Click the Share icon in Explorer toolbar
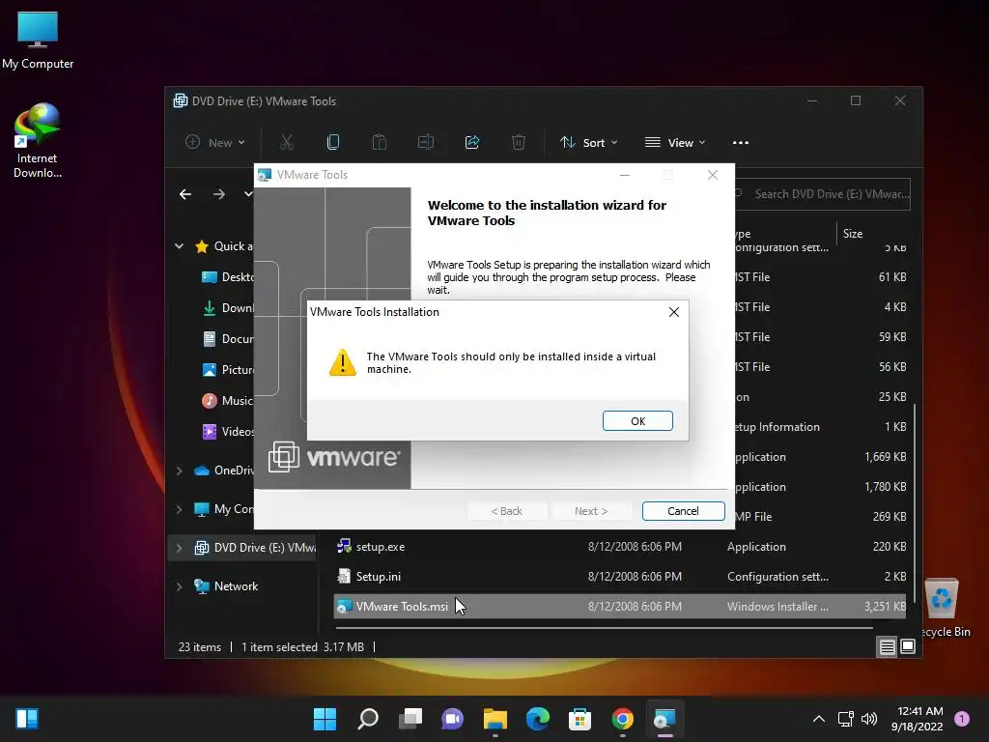The image size is (989, 742). (471, 143)
